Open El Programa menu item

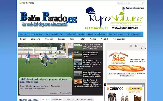(37, 34)
